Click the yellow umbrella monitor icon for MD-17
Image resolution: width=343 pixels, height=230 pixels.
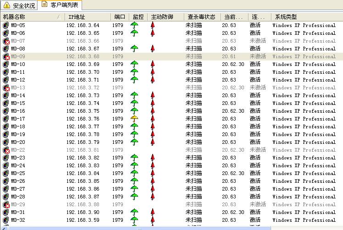point(134,119)
